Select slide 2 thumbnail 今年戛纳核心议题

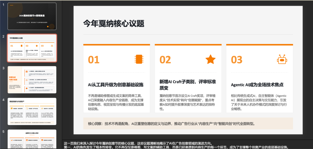click(x=32, y=48)
